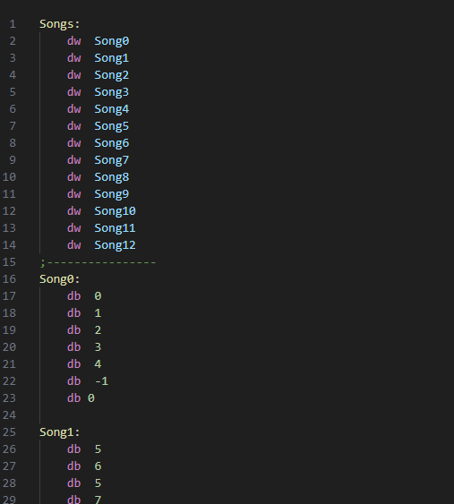This screenshot has width=454, height=504.
Task: Click the value 2 on line 19
Action: tap(99, 330)
